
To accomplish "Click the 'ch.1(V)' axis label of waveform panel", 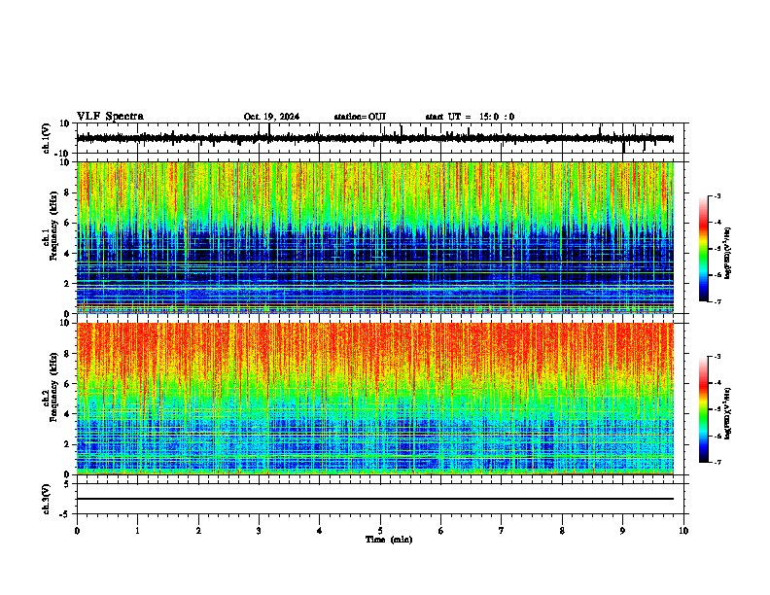I will [x=47, y=138].
